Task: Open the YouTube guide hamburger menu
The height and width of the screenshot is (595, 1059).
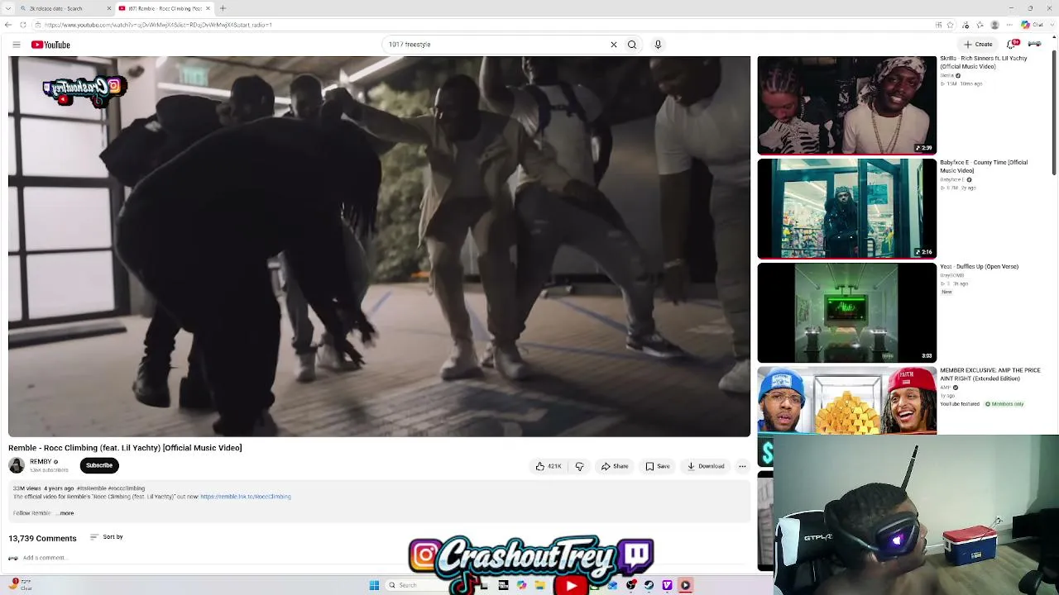Action: pyautogui.click(x=16, y=45)
